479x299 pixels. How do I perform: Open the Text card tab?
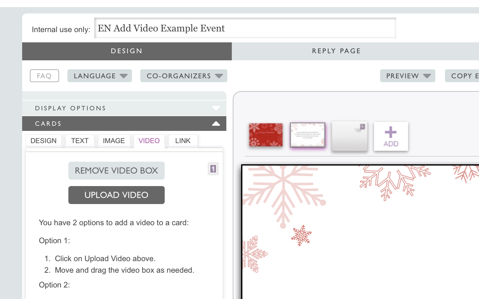80,141
